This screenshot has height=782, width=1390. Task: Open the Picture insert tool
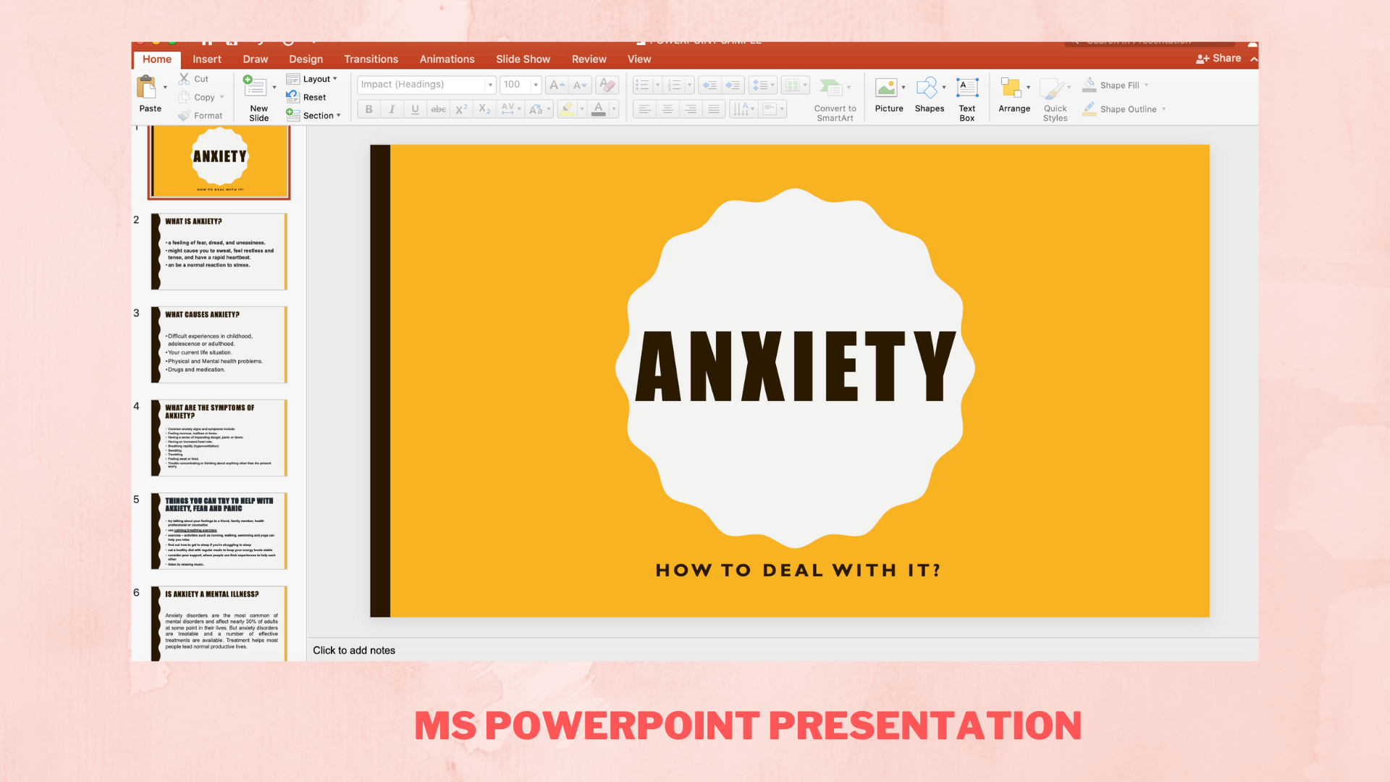tap(886, 88)
